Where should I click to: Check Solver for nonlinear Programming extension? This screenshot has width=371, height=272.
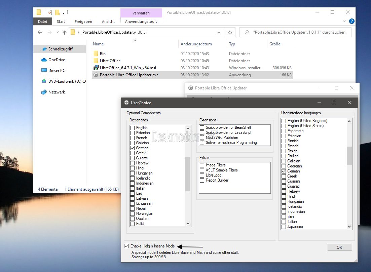pos(202,143)
